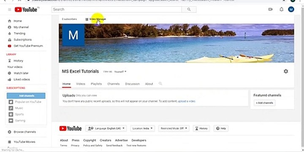Click the Policy and Safety link
The width and height of the screenshot is (304, 152).
tap(92, 146)
